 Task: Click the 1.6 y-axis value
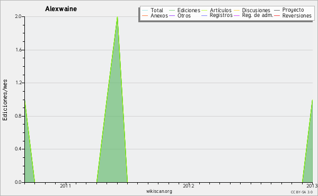[19, 50]
